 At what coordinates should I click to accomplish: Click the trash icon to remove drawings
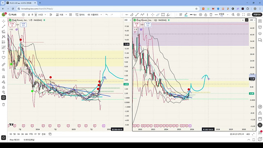point(4,104)
